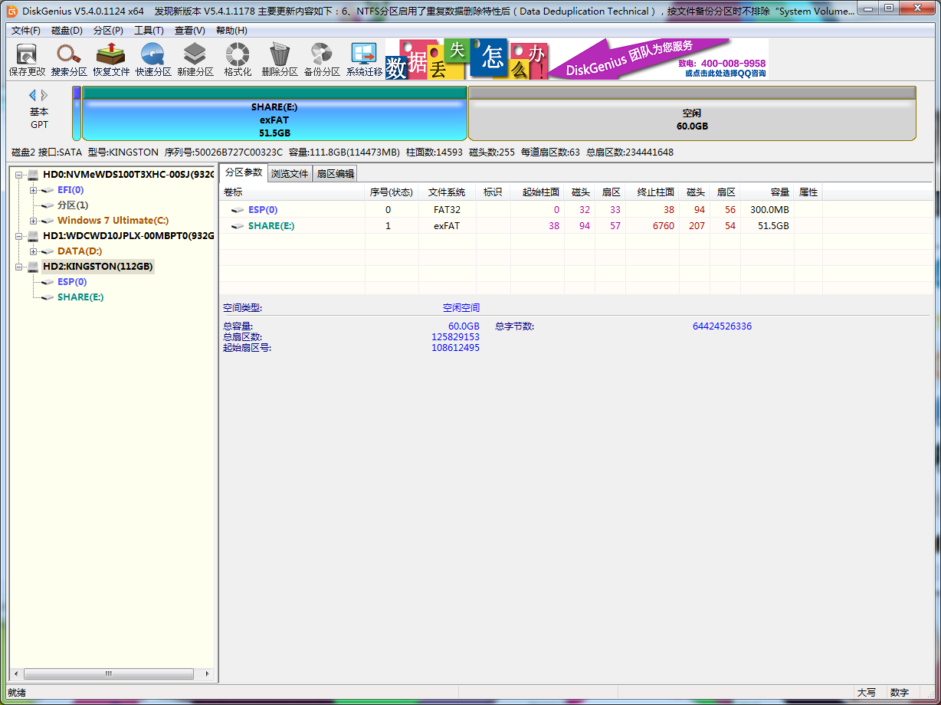Collapse the HD2 KINGSTON disk node

click(x=18, y=267)
